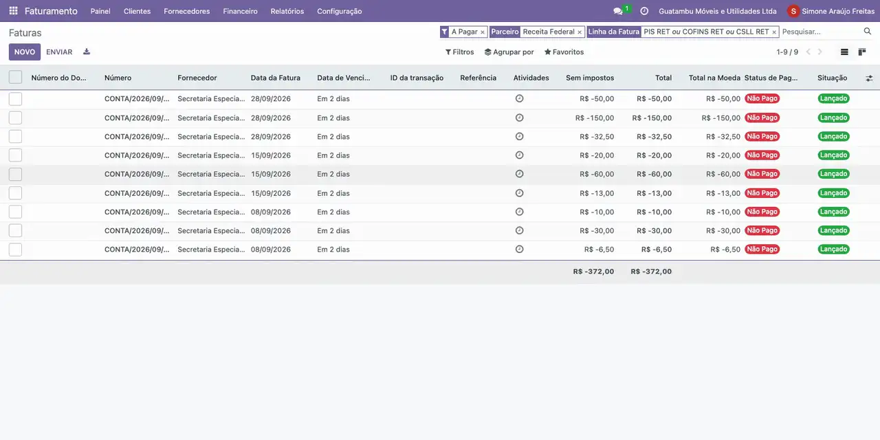The width and height of the screenshot is (880, 440).
Task: Expand the Agrupar por dropdown
Action: click(509, 52)
